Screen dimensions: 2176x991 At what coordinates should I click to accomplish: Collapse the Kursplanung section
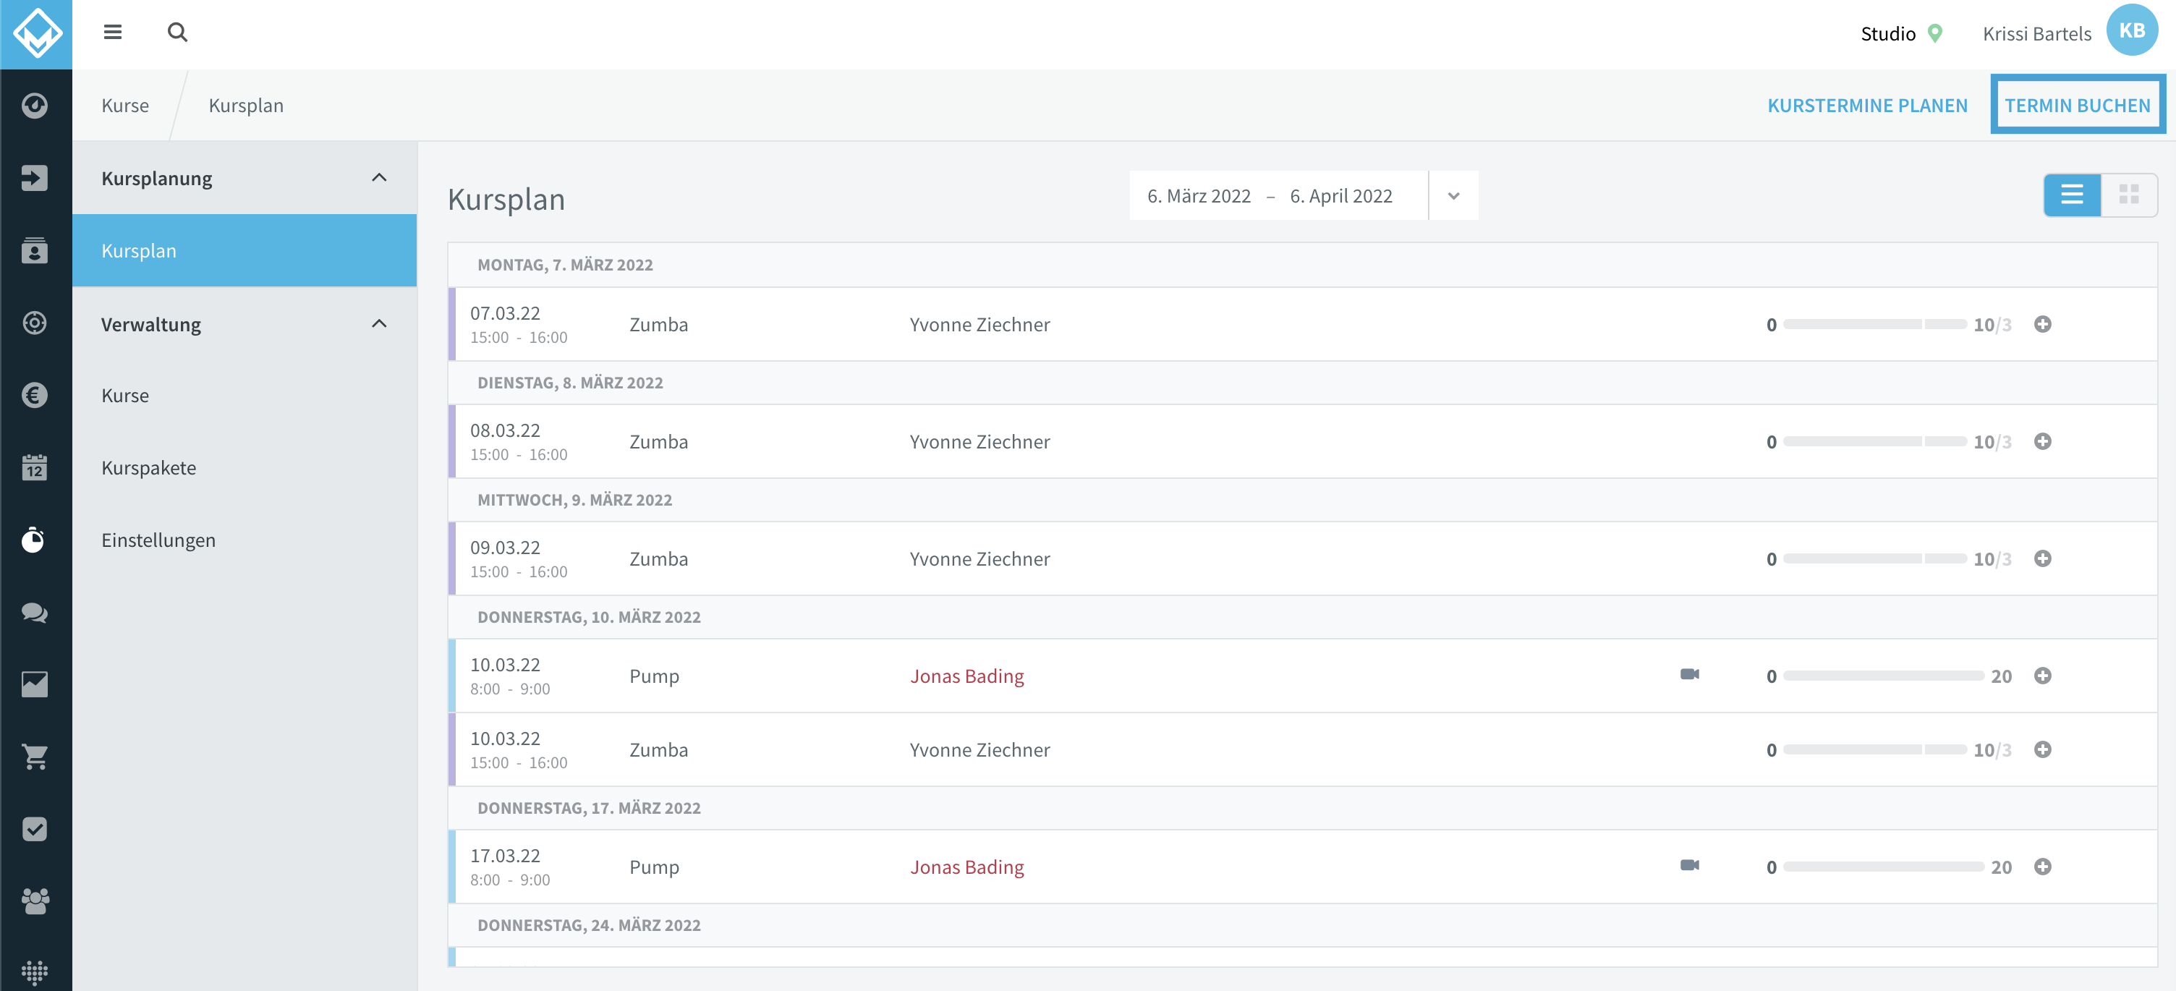pos(379,177)
